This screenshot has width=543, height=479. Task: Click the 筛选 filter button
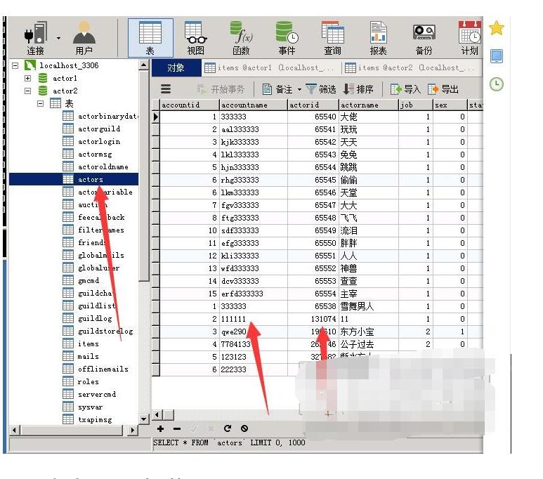click(x=321, y=89)
